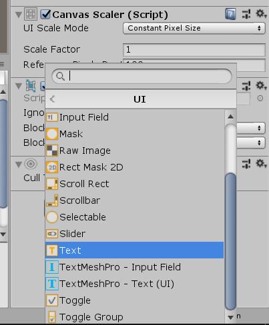269x325 pixels.
Task: Collapse the Canvas Scaler component foldout
Action: click(x=19, y=15)
